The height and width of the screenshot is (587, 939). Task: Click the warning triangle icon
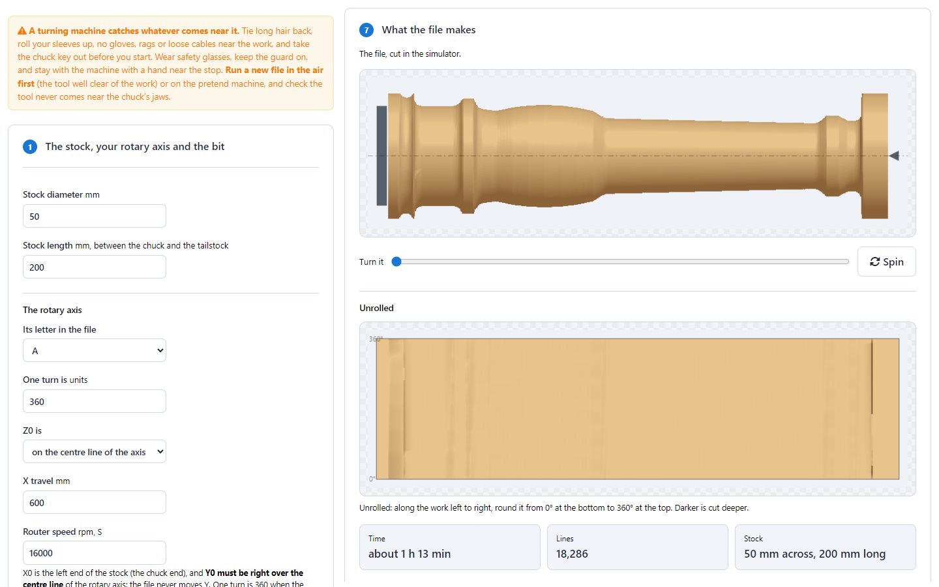tap(22, 31)
